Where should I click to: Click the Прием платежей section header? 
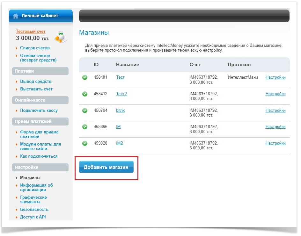(x=40, y=122)
